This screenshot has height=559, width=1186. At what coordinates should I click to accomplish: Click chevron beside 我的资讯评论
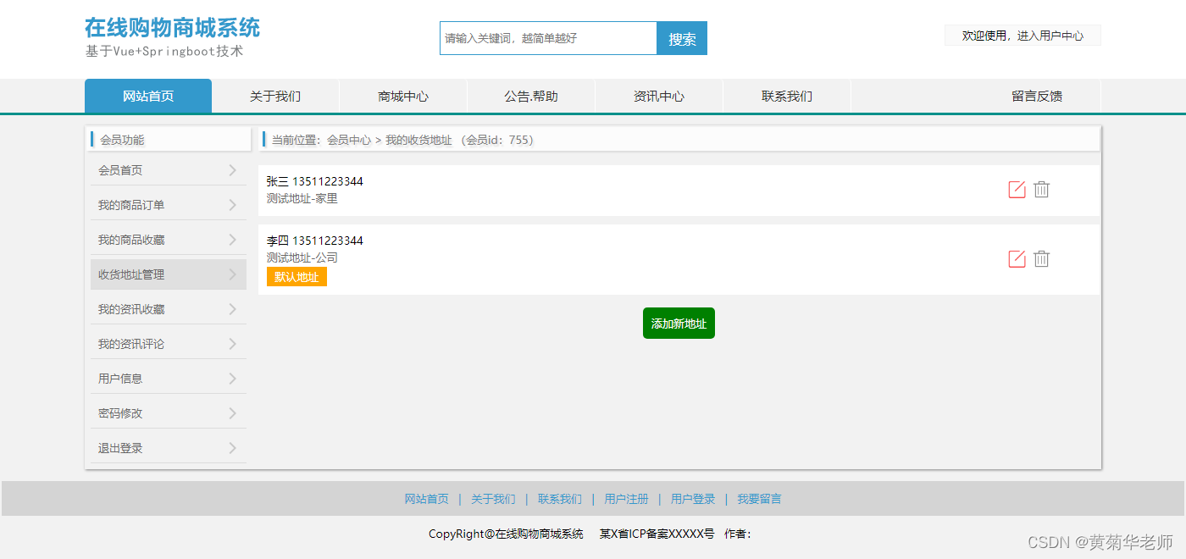point(233,344)
